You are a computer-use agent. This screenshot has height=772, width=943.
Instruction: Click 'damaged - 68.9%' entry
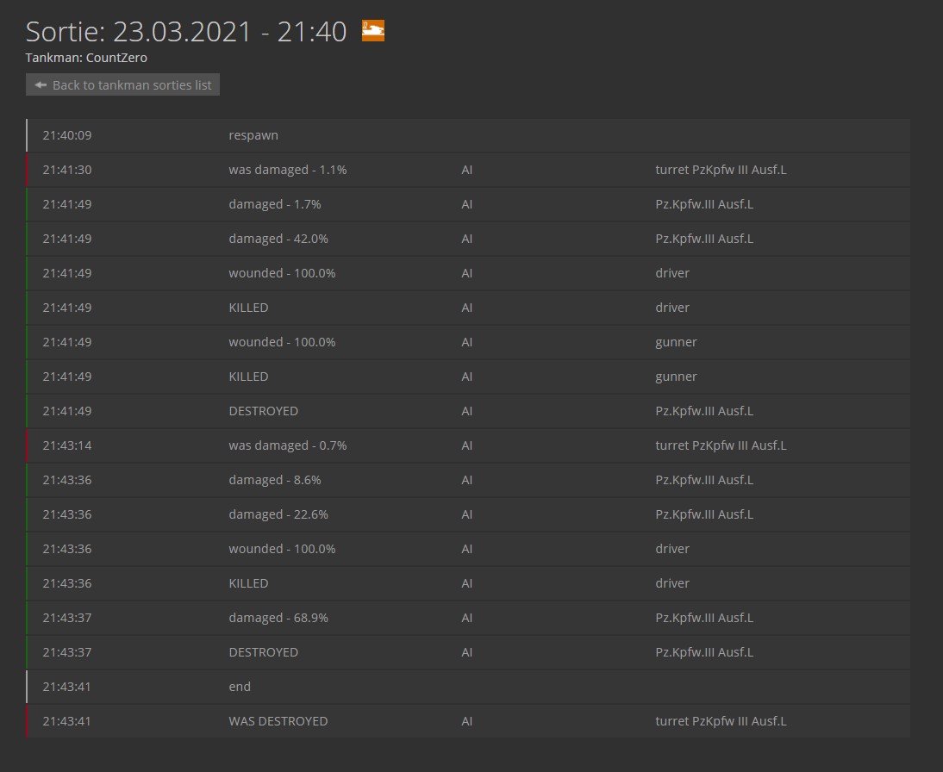pyautogui.click(x=278, y=618)
